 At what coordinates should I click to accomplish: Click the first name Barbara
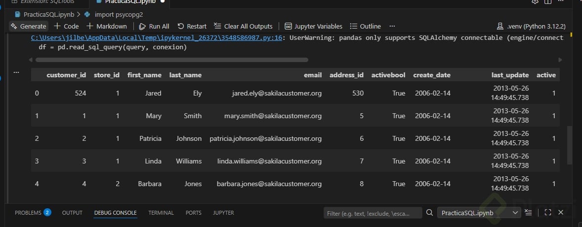(150, 184)
